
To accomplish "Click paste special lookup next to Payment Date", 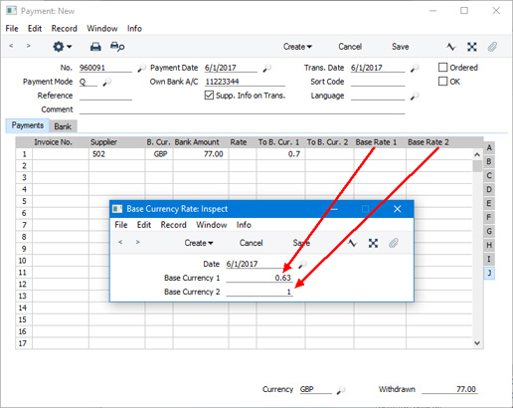I will (266, 68).
